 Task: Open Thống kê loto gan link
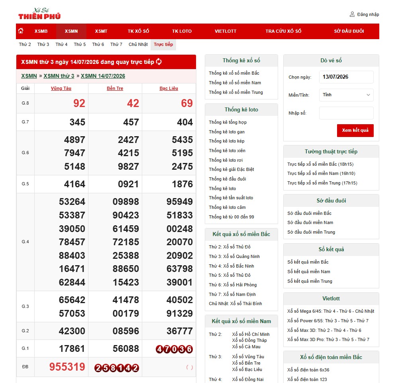click(x=227, y=132)
